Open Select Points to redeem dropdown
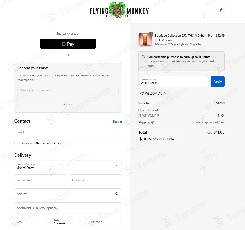 (68, 90)
